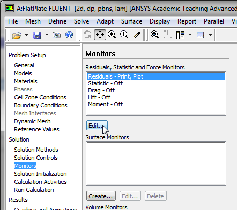Screen dimensions: 237x210
Task: Click the Surface Monitors empty list box
Action: (x=156, y=164)
